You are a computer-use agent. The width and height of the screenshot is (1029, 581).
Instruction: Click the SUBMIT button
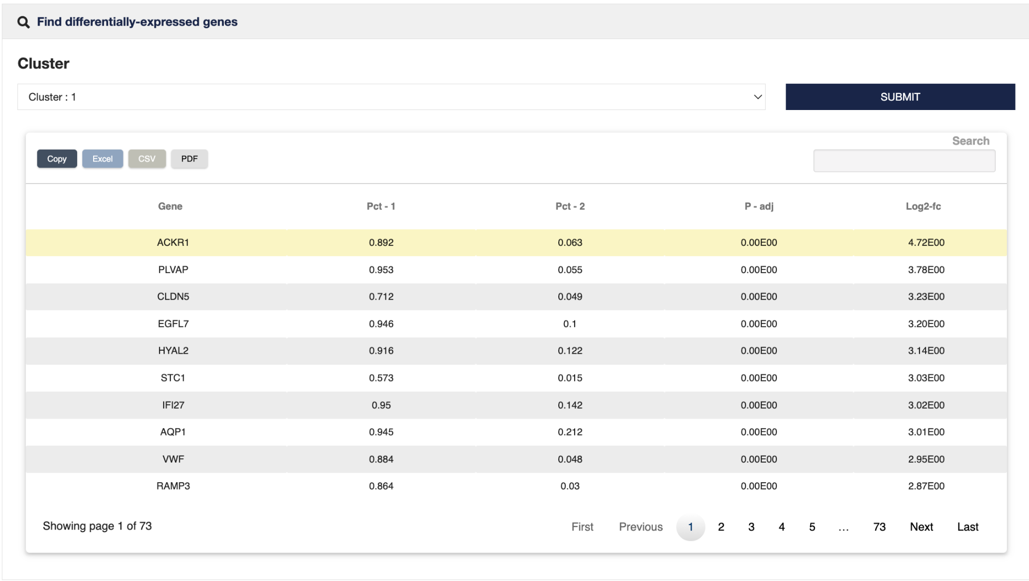click(x=900, y=97)
